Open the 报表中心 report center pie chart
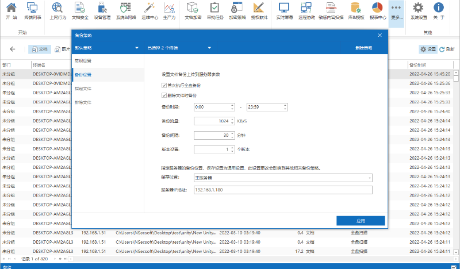 point(377,11)
